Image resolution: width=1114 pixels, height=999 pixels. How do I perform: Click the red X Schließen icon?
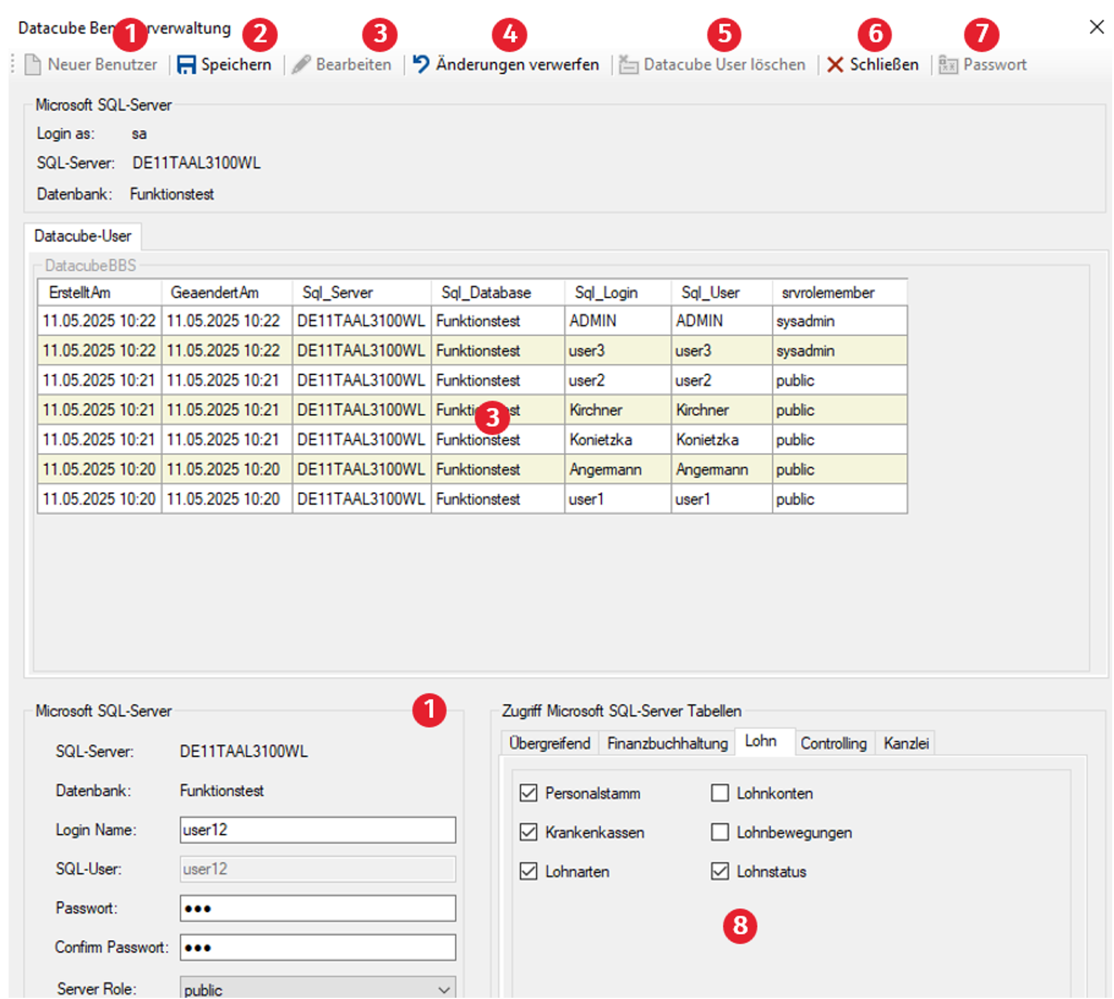tap(835, 64)
